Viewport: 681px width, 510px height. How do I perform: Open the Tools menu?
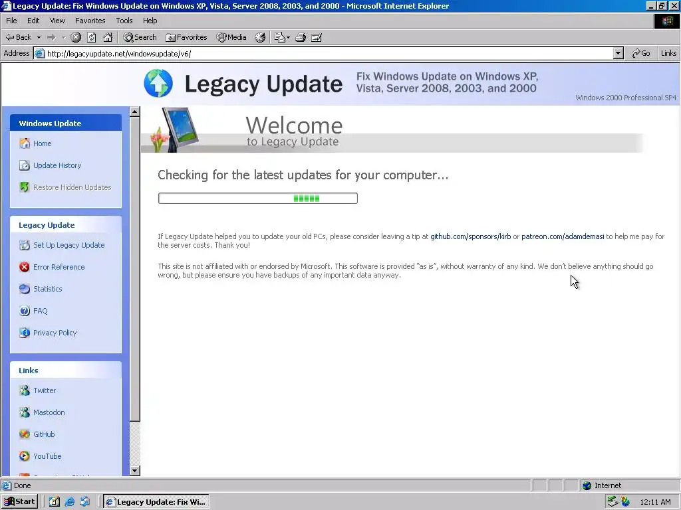[x=124, y=21]
